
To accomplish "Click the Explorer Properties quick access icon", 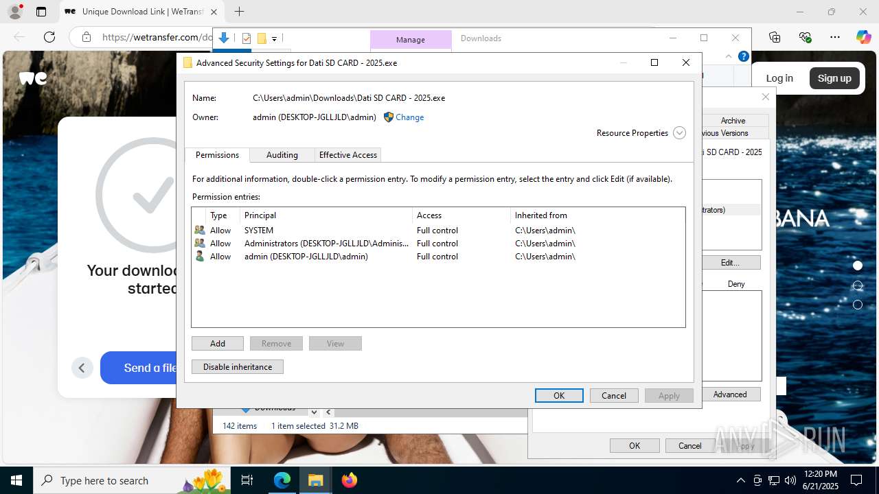I will (x=247, y=38).
